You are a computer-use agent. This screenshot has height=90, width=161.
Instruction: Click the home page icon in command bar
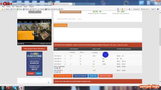pos(118,9)
